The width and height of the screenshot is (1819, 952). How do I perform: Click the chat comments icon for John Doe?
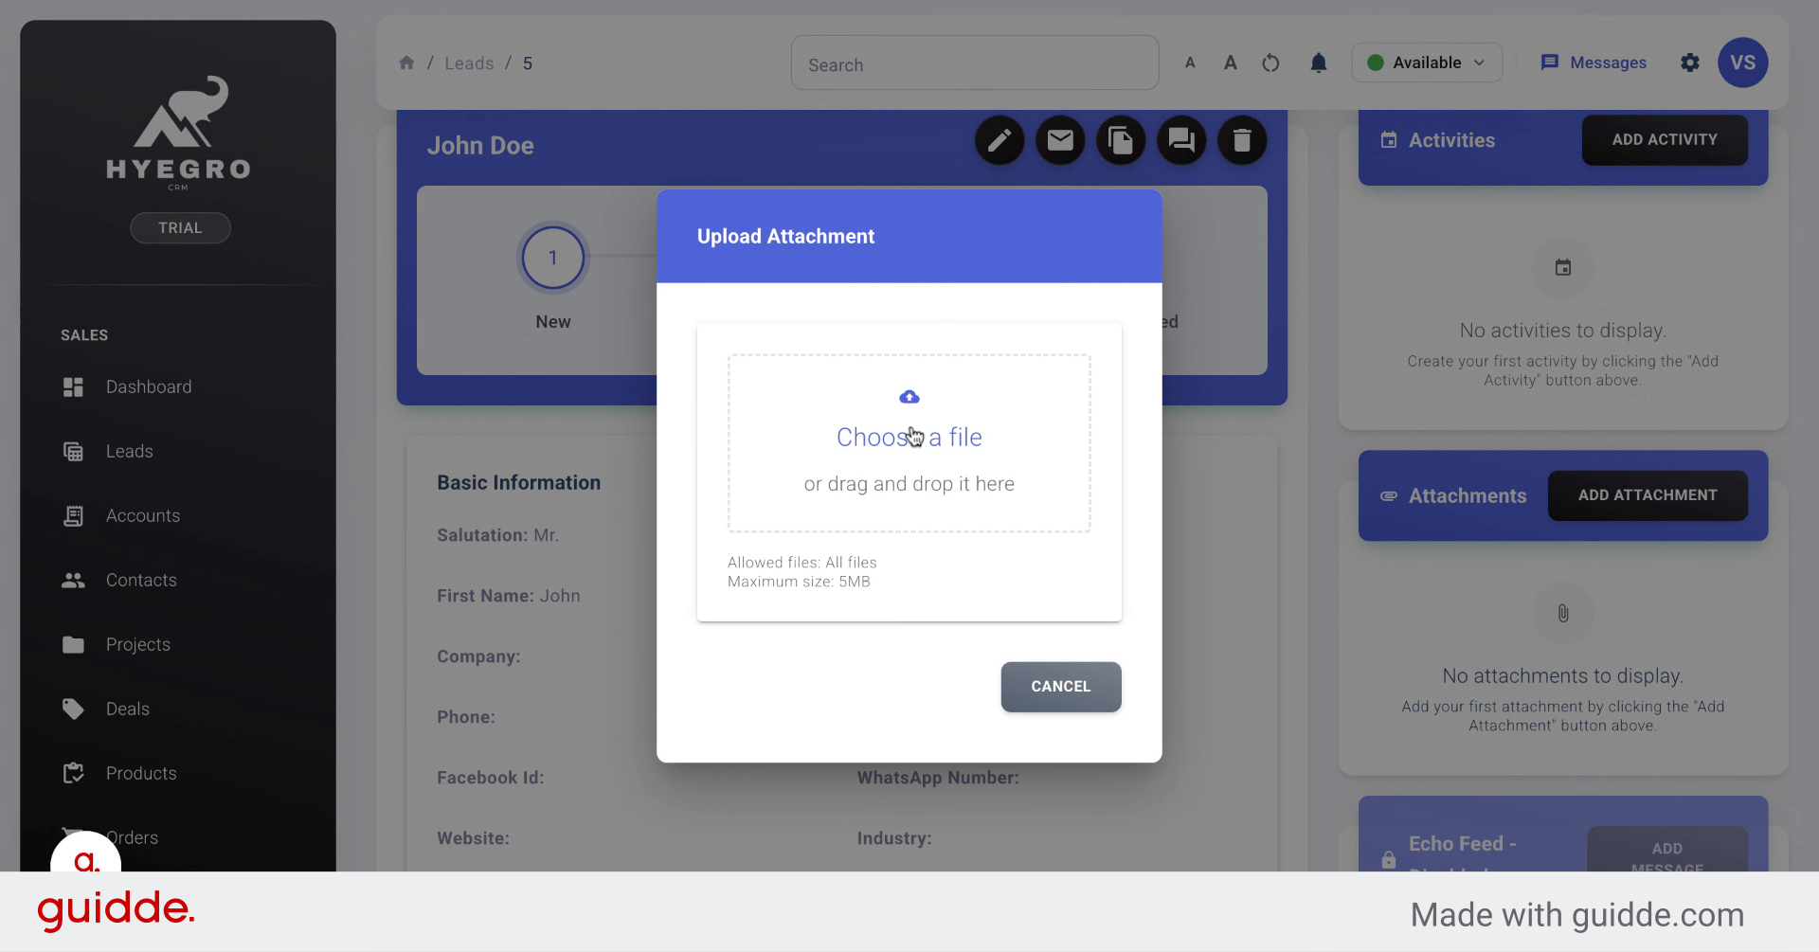click(1181, 140)
